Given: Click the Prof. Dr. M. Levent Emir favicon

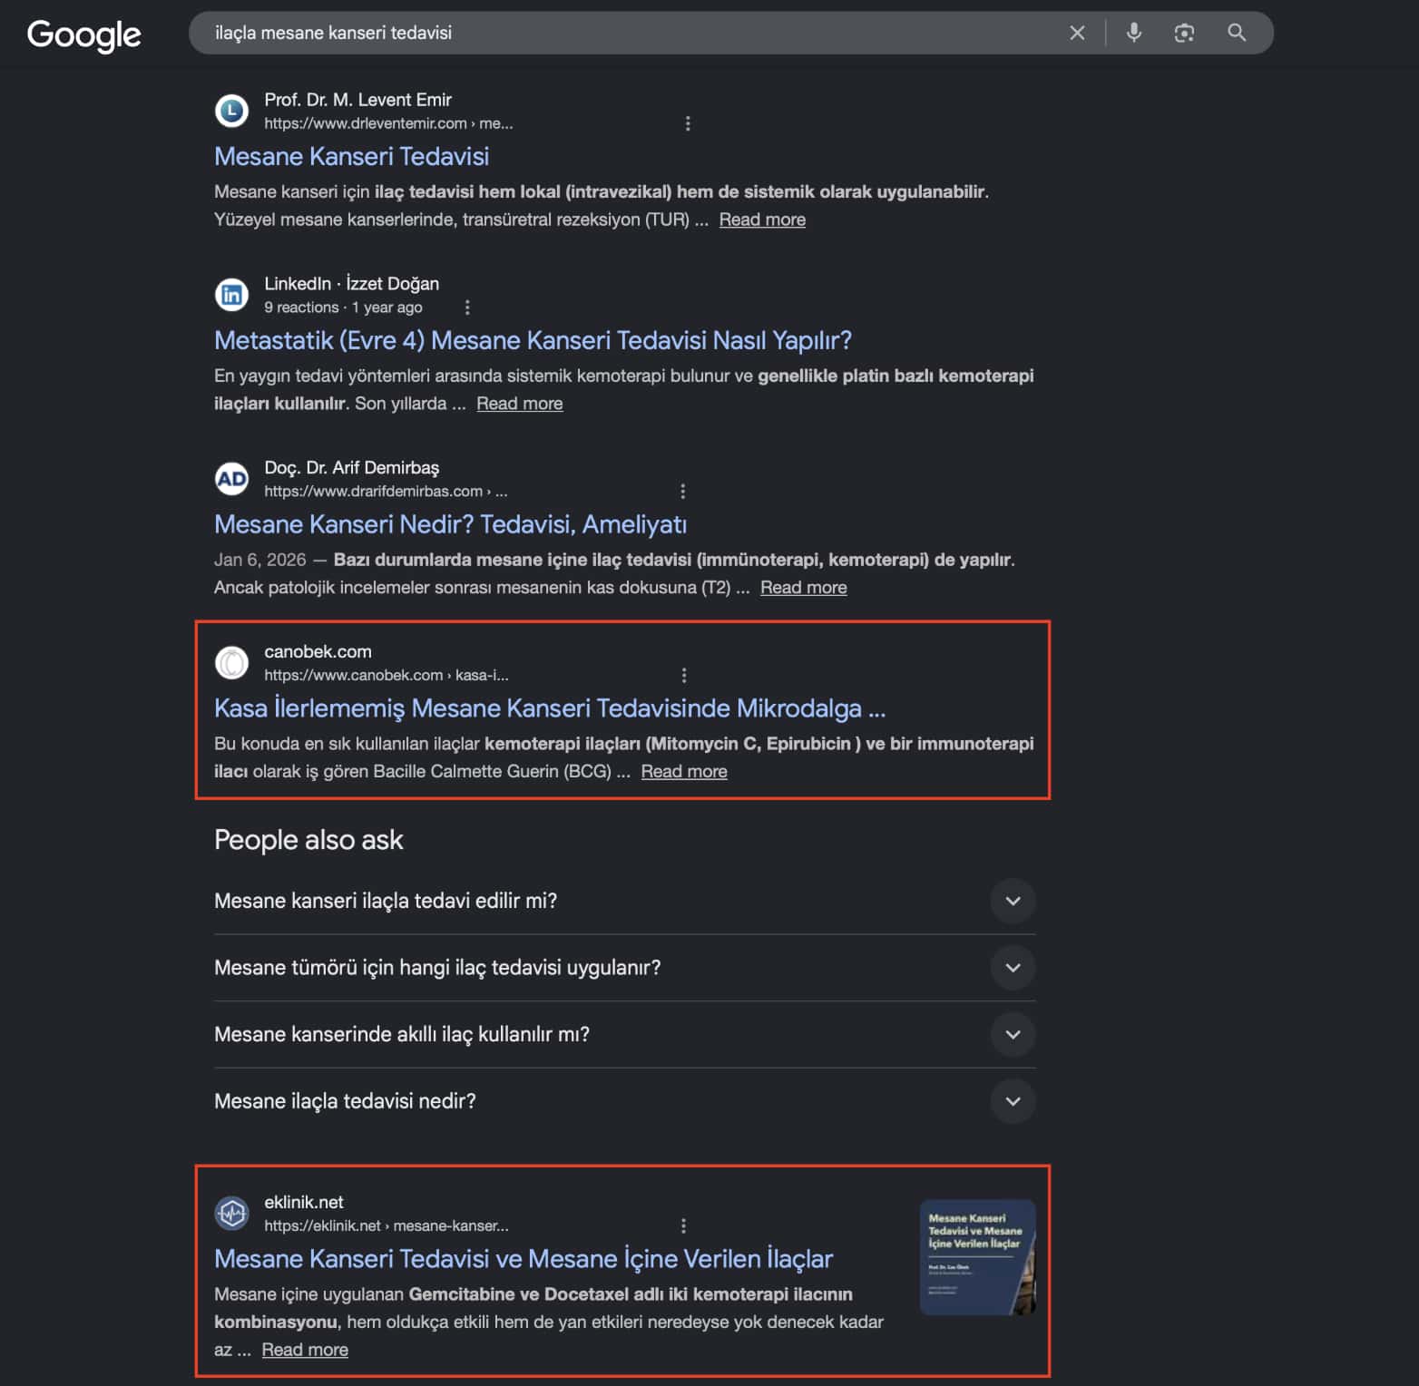Looking at the screenshot, I should tap(231, 111).
